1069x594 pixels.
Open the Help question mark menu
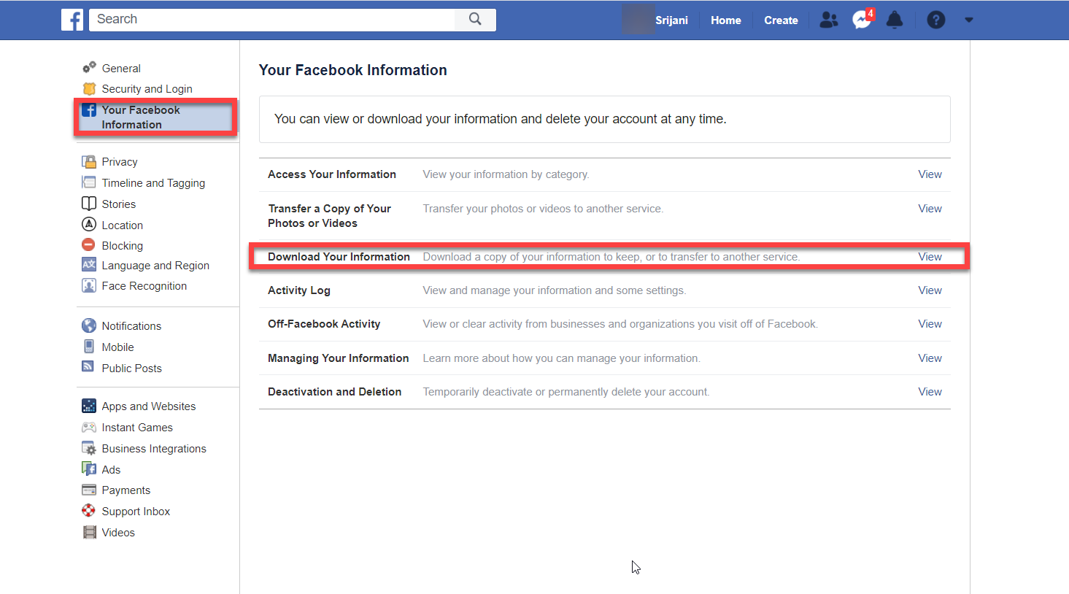click(x=936, y=20)
